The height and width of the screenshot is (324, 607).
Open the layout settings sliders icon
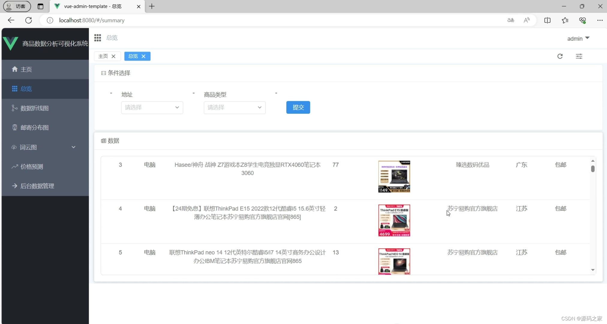579,56
